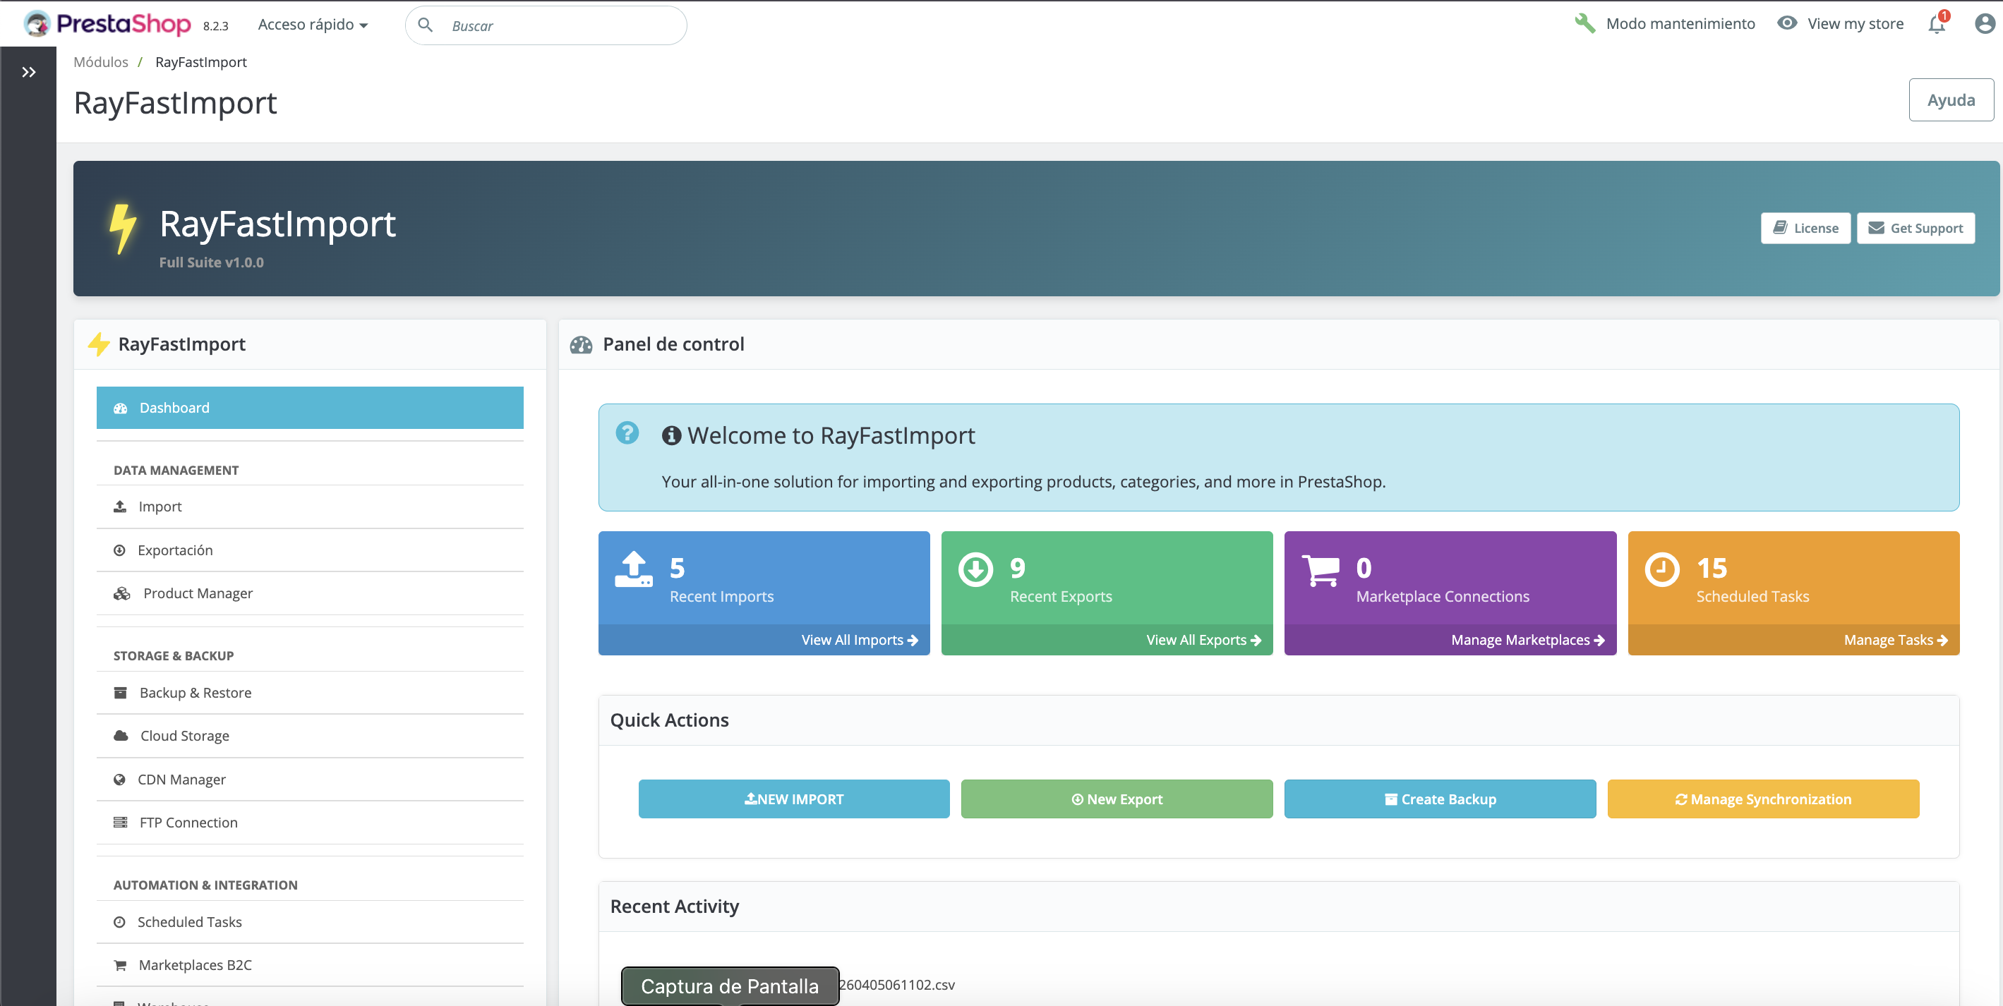The width and height of the screenshot is (2003, 1006).
Task: Click the Manage Synchronization button
Action: tap(1763, 799)
